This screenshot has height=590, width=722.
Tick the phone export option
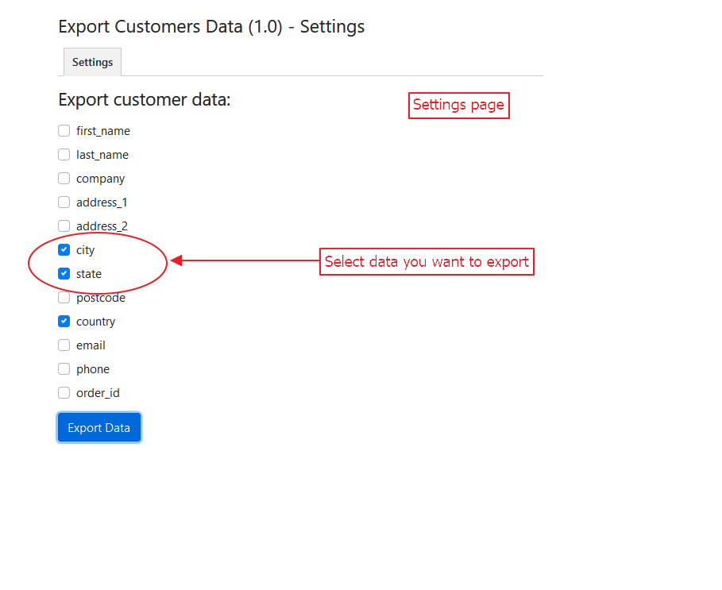click(64, 369)
